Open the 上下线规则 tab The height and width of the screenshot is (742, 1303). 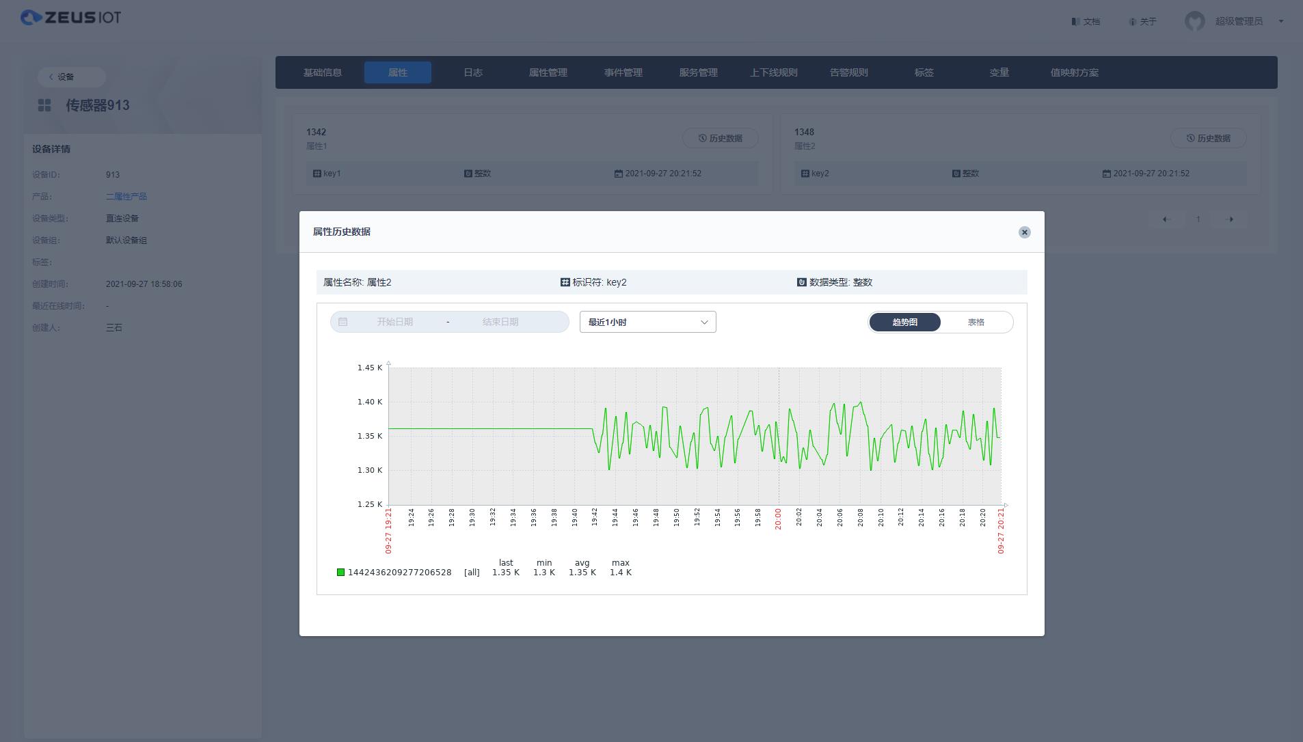pos(774,72)
